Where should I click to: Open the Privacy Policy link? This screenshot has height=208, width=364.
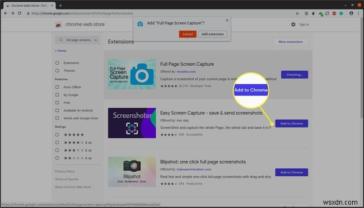pyautogui.click(x=65, y=172)
